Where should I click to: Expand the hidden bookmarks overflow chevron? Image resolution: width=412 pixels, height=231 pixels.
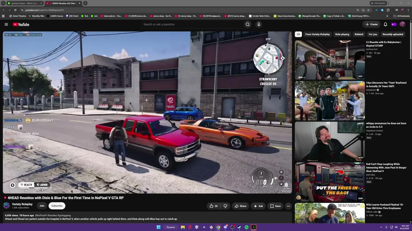(x=387, y=16)
